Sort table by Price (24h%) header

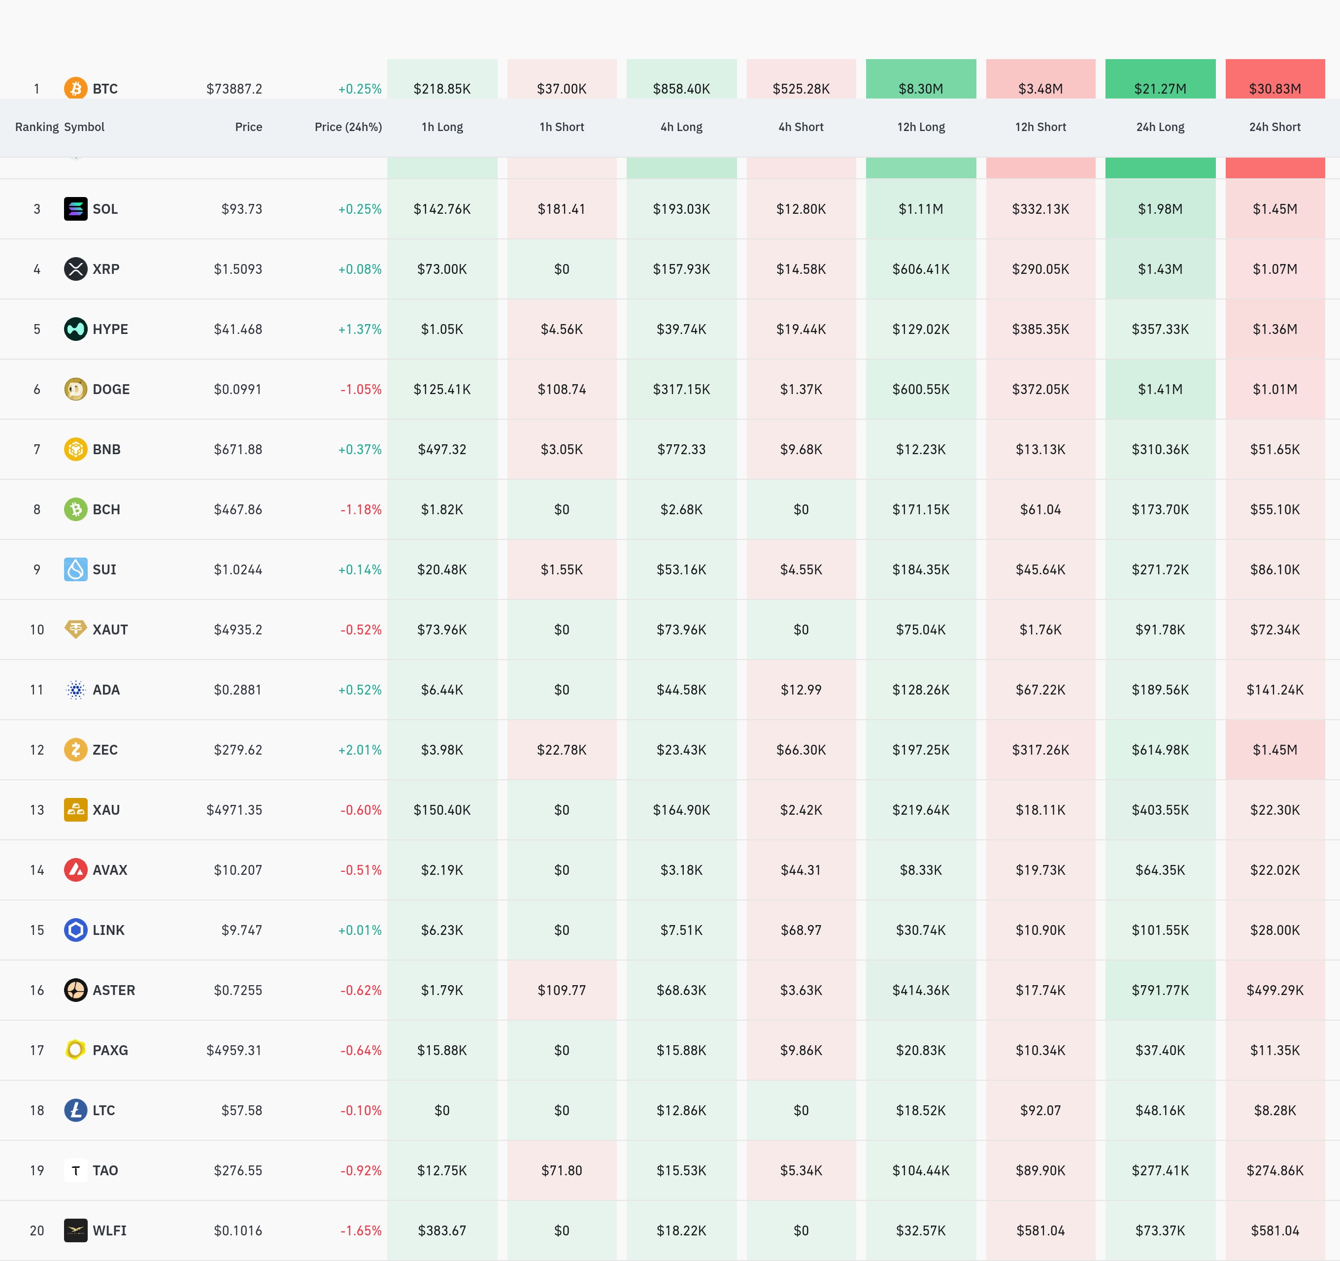348,127
